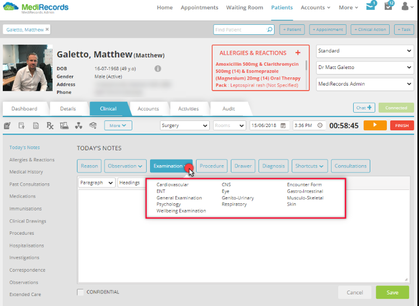Click the patient info icon beside DOB
Viewport: 419px width, 306px height.
158,68
